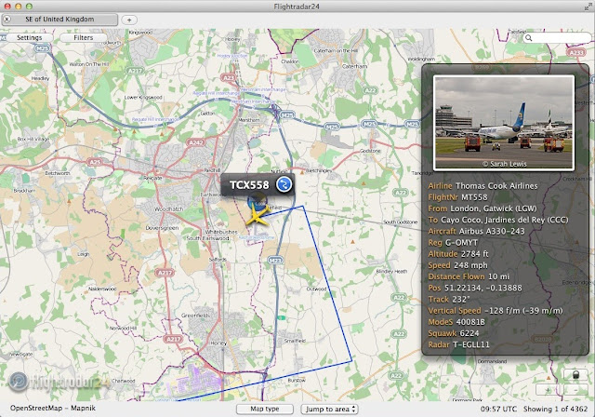This screenshot has width=595, height=417.
Task: Click the Showing 1 of 4362 status text
Action: pyautogui.click(x=556, y=409)
